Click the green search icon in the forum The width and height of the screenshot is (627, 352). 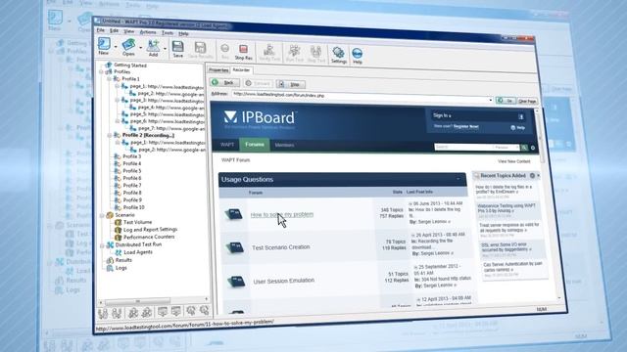524,148
